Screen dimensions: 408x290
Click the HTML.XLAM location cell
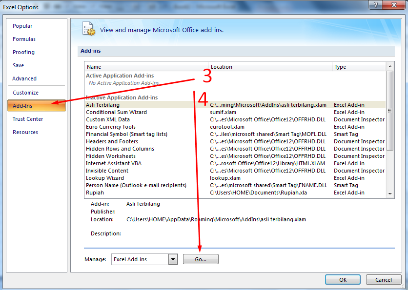[267, 163]
